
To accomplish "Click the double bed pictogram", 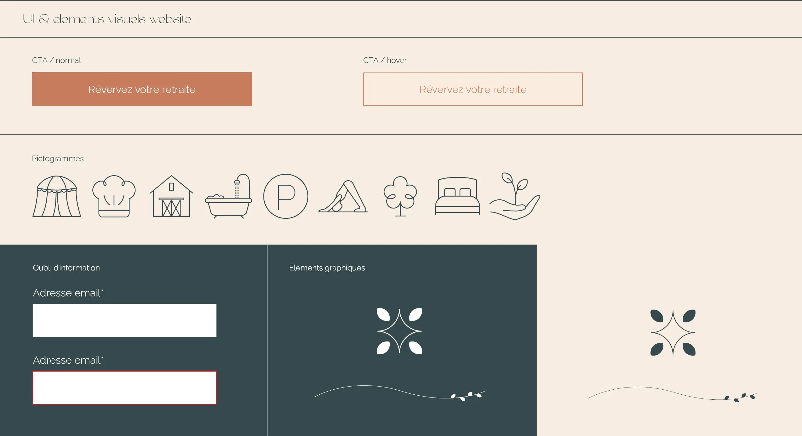I will pyautogui.click(x=457, y=196).
